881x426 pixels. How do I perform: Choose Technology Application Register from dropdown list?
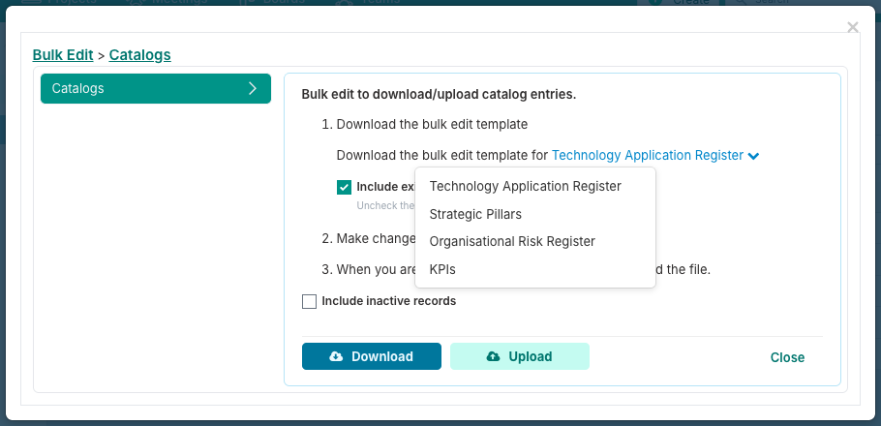(525, 186)
